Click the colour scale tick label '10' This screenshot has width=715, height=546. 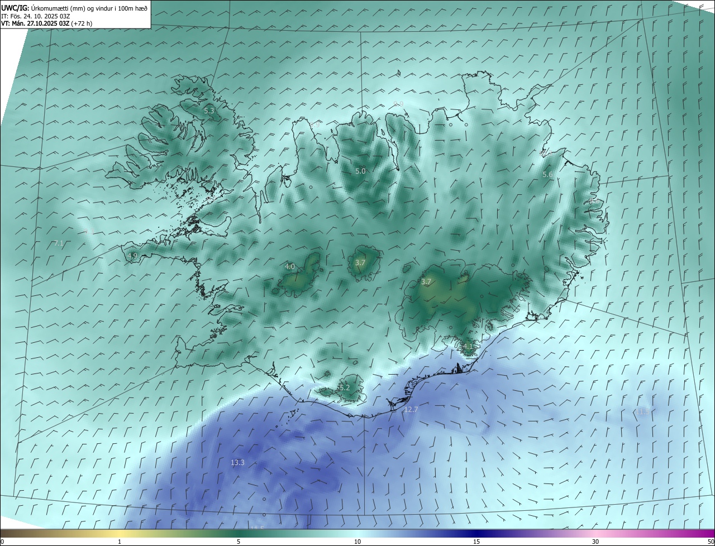[x=357, y=542]
